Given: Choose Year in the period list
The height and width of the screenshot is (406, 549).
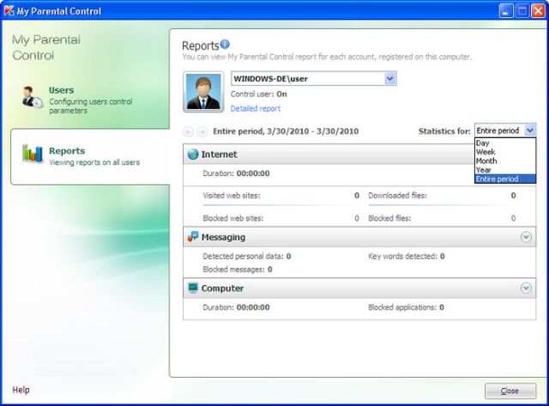Looking at the screenshot, I should tap(485, 170).
